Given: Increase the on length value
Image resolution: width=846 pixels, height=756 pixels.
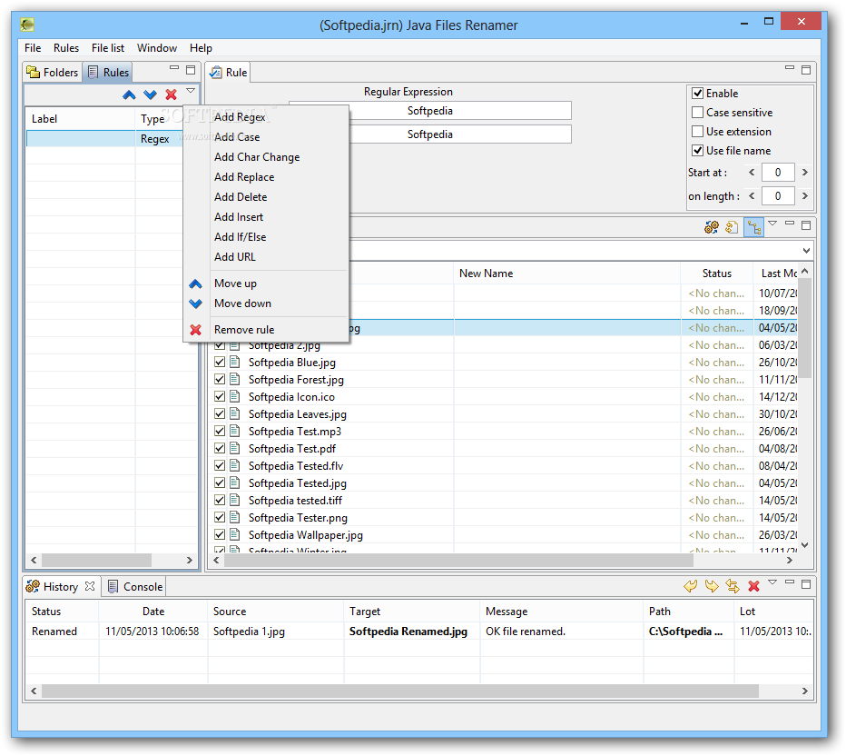Looking at the screenshot, I should point(805,195).
